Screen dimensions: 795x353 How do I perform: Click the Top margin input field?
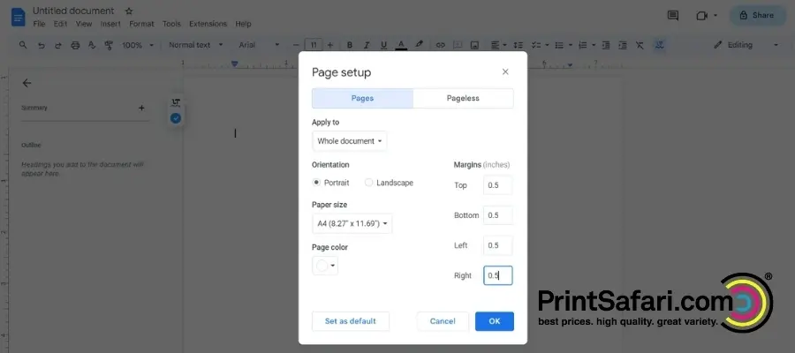tap(498, 185)
